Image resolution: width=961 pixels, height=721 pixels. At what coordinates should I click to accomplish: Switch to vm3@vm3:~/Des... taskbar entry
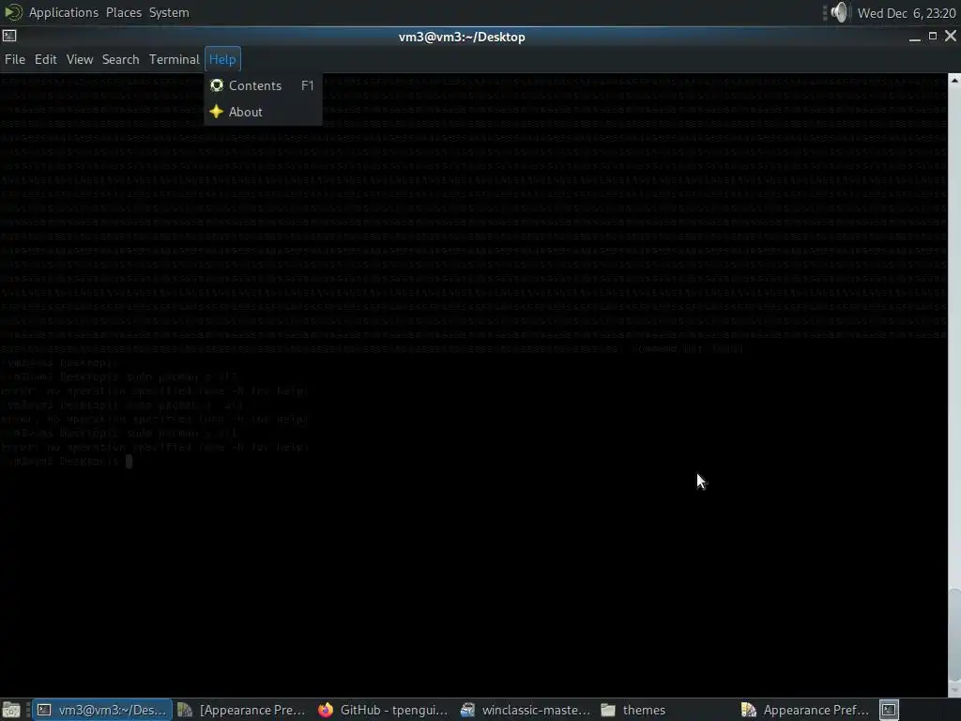(x=102, y=710)
